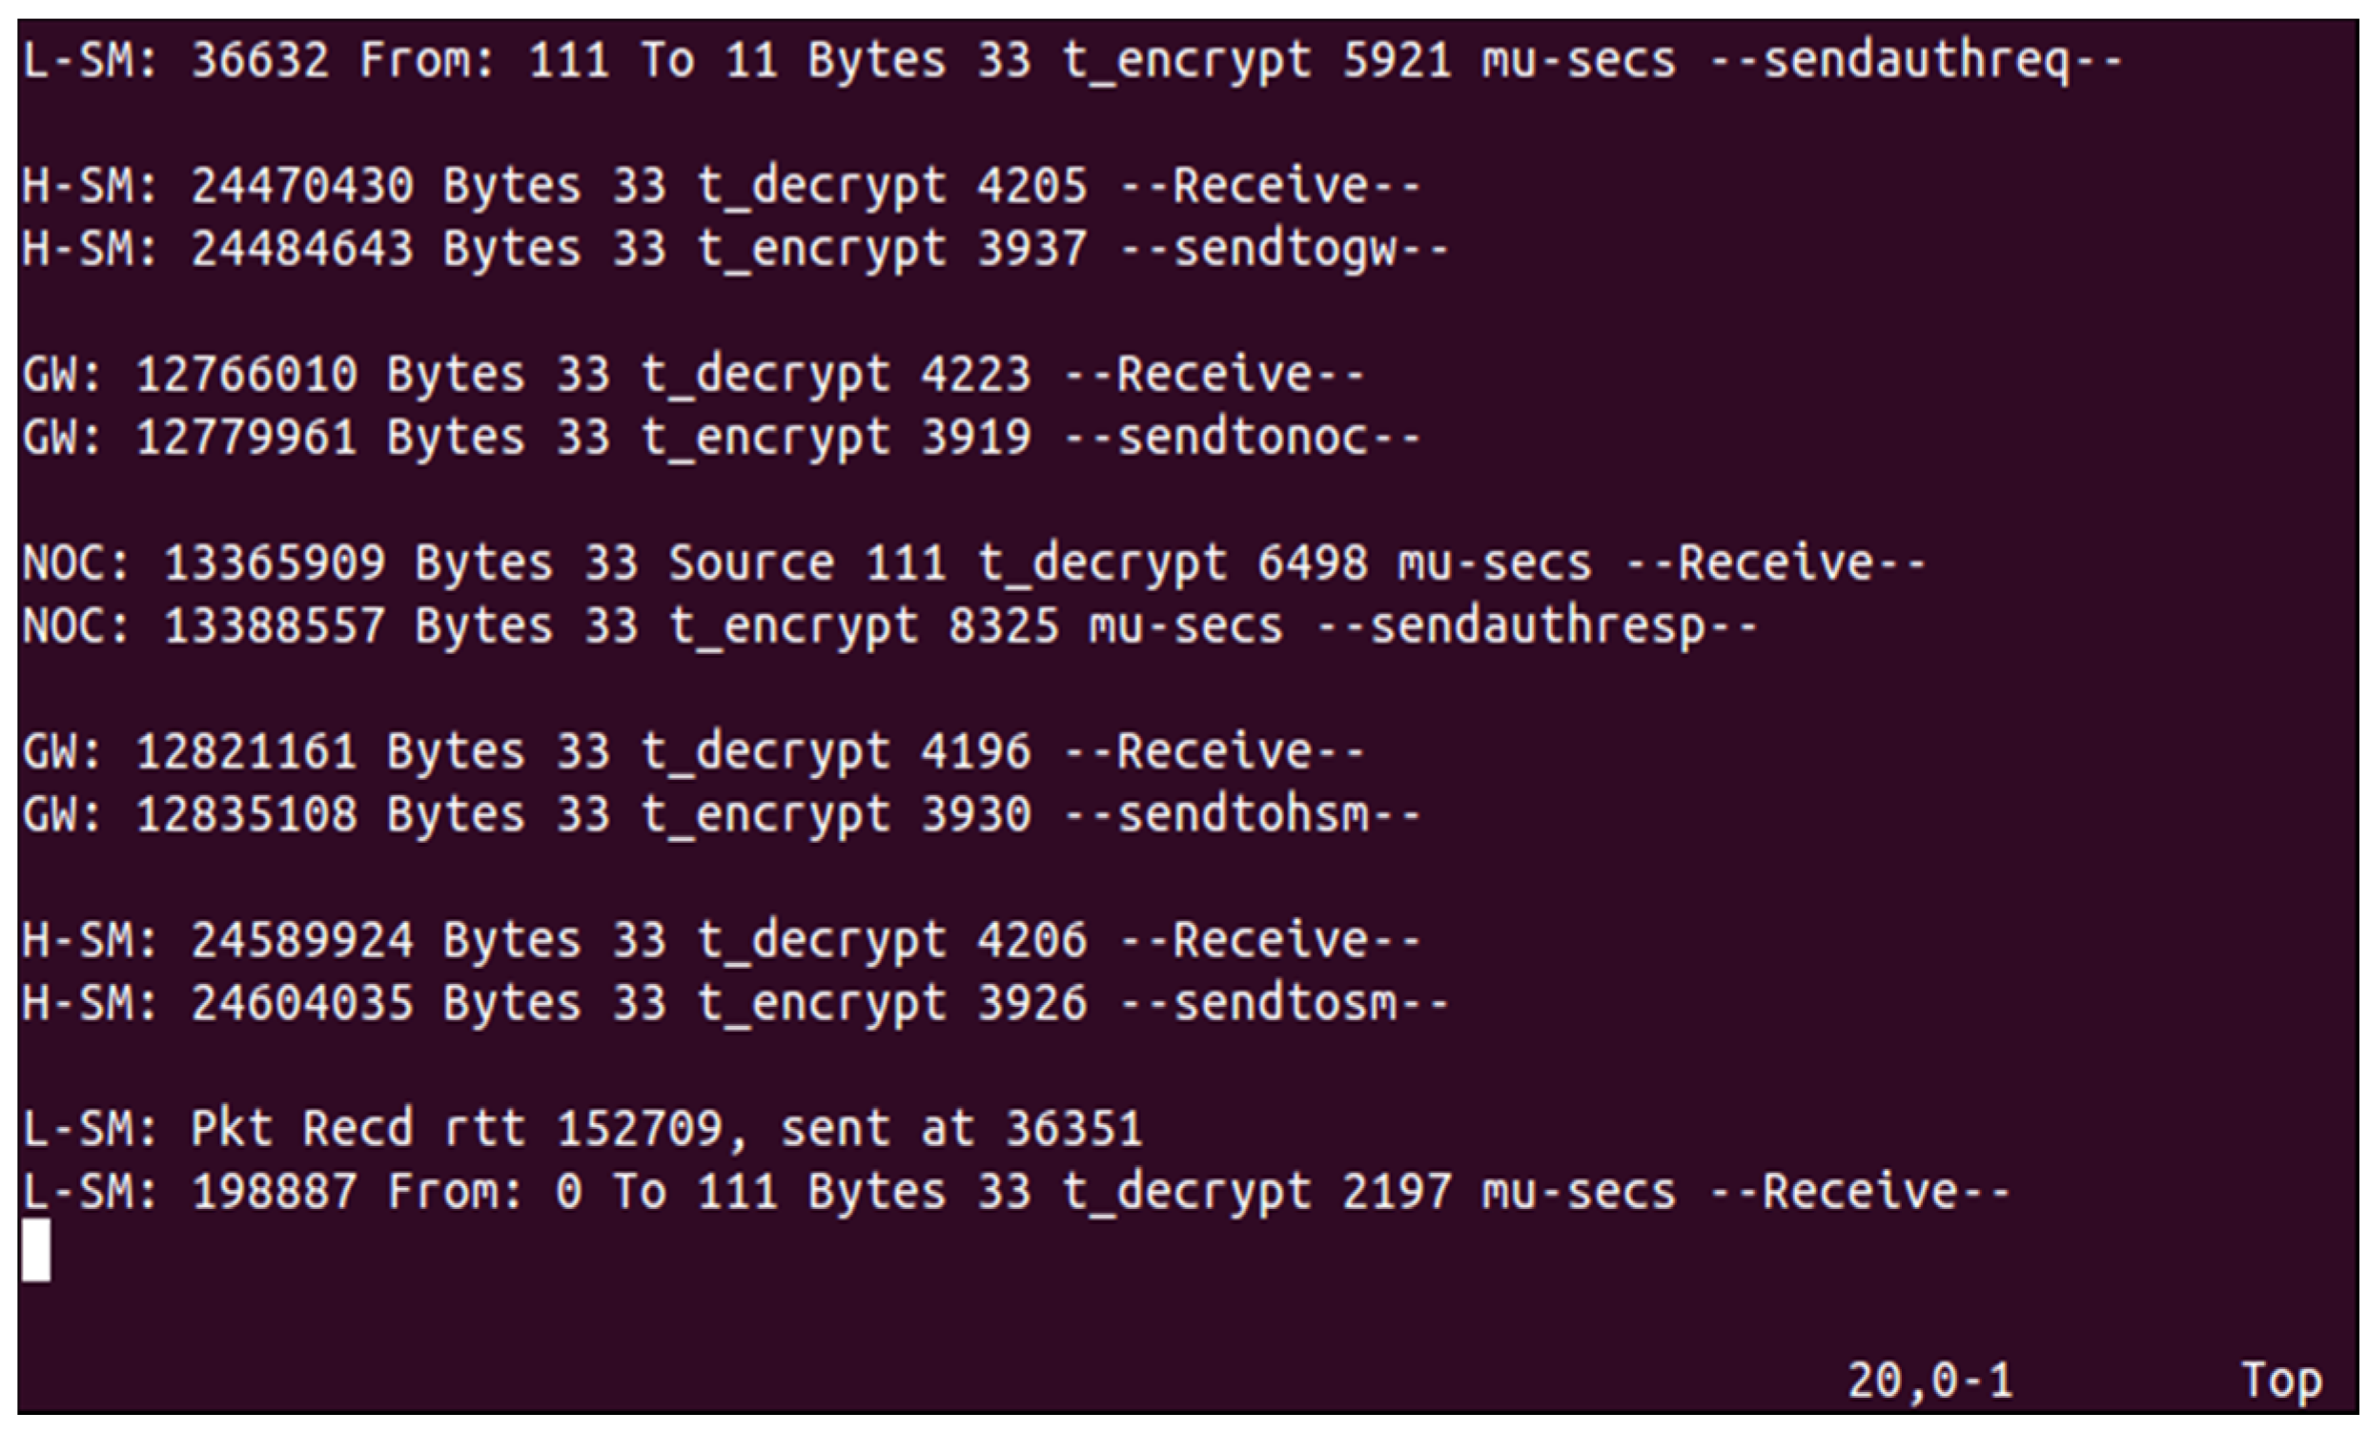Screen dimensions: 2369x1434
Task: Click the timestamp 24470430 in the H-SM line
Action: pos(302,186)
